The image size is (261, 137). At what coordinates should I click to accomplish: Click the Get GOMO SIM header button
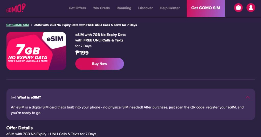tap(206, 8)
